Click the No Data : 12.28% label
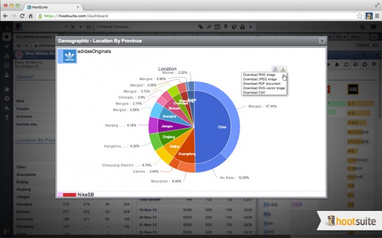The width and height of the screenshot is (382, 238). coord(234,178)
